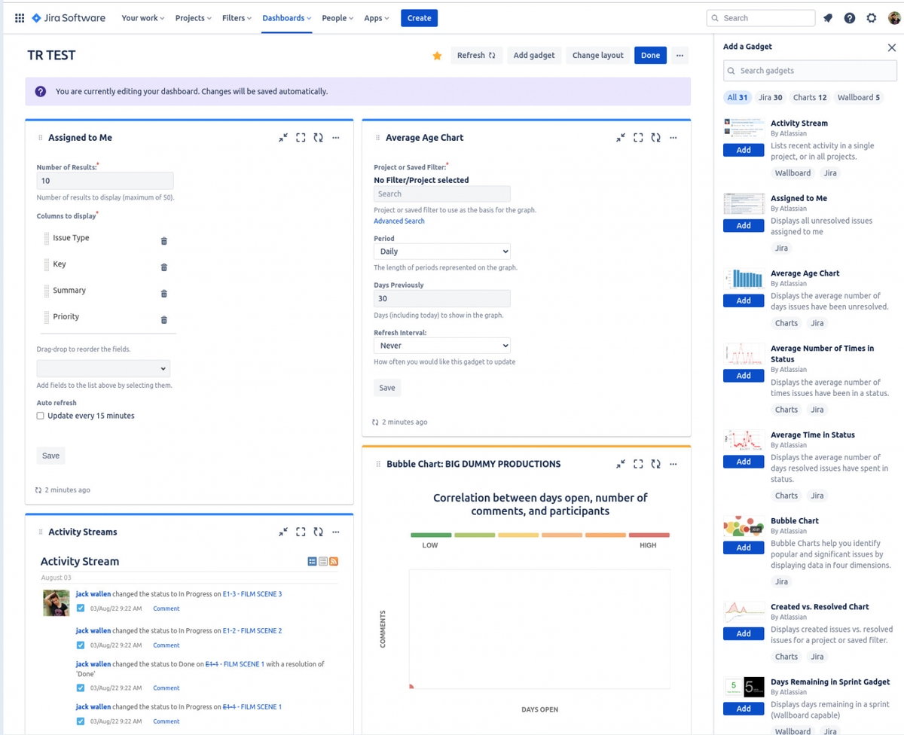The height and width of the screenshot is (735, 904).
Task: Delete the Summary column with the trash icon
Action: pos(163,293)
